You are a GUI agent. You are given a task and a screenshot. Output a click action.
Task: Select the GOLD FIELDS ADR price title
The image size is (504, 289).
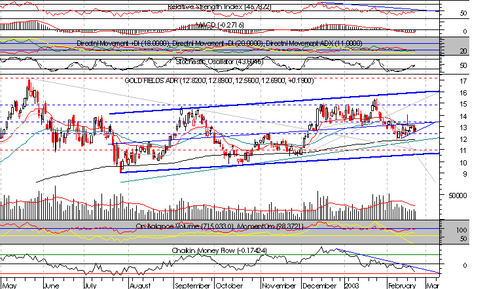tap(219, 80)
